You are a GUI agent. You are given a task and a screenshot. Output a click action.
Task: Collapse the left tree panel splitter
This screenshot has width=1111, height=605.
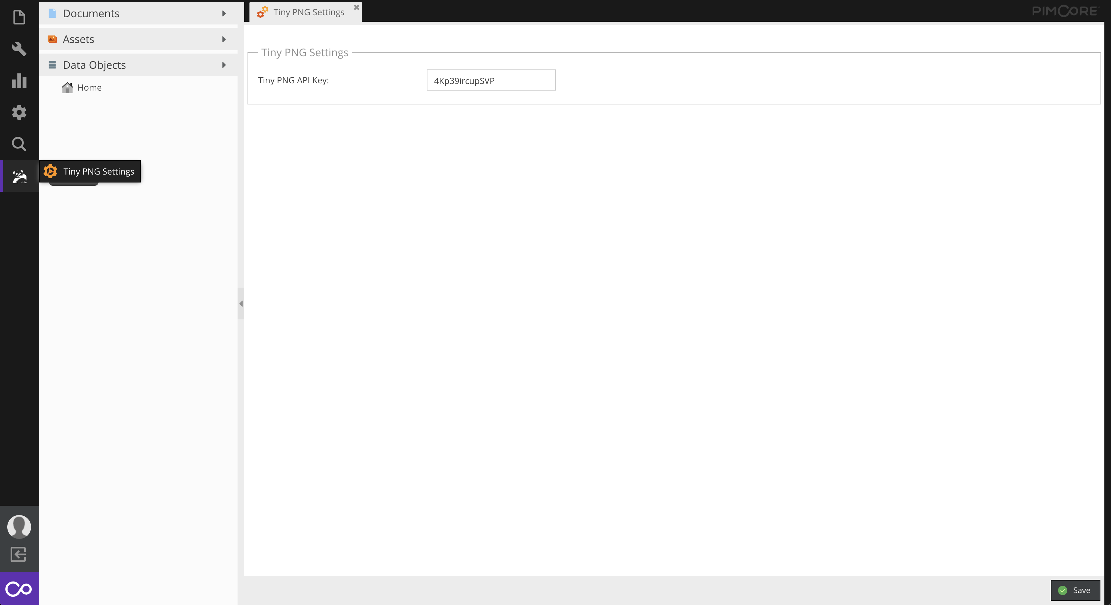pos(241,304)
